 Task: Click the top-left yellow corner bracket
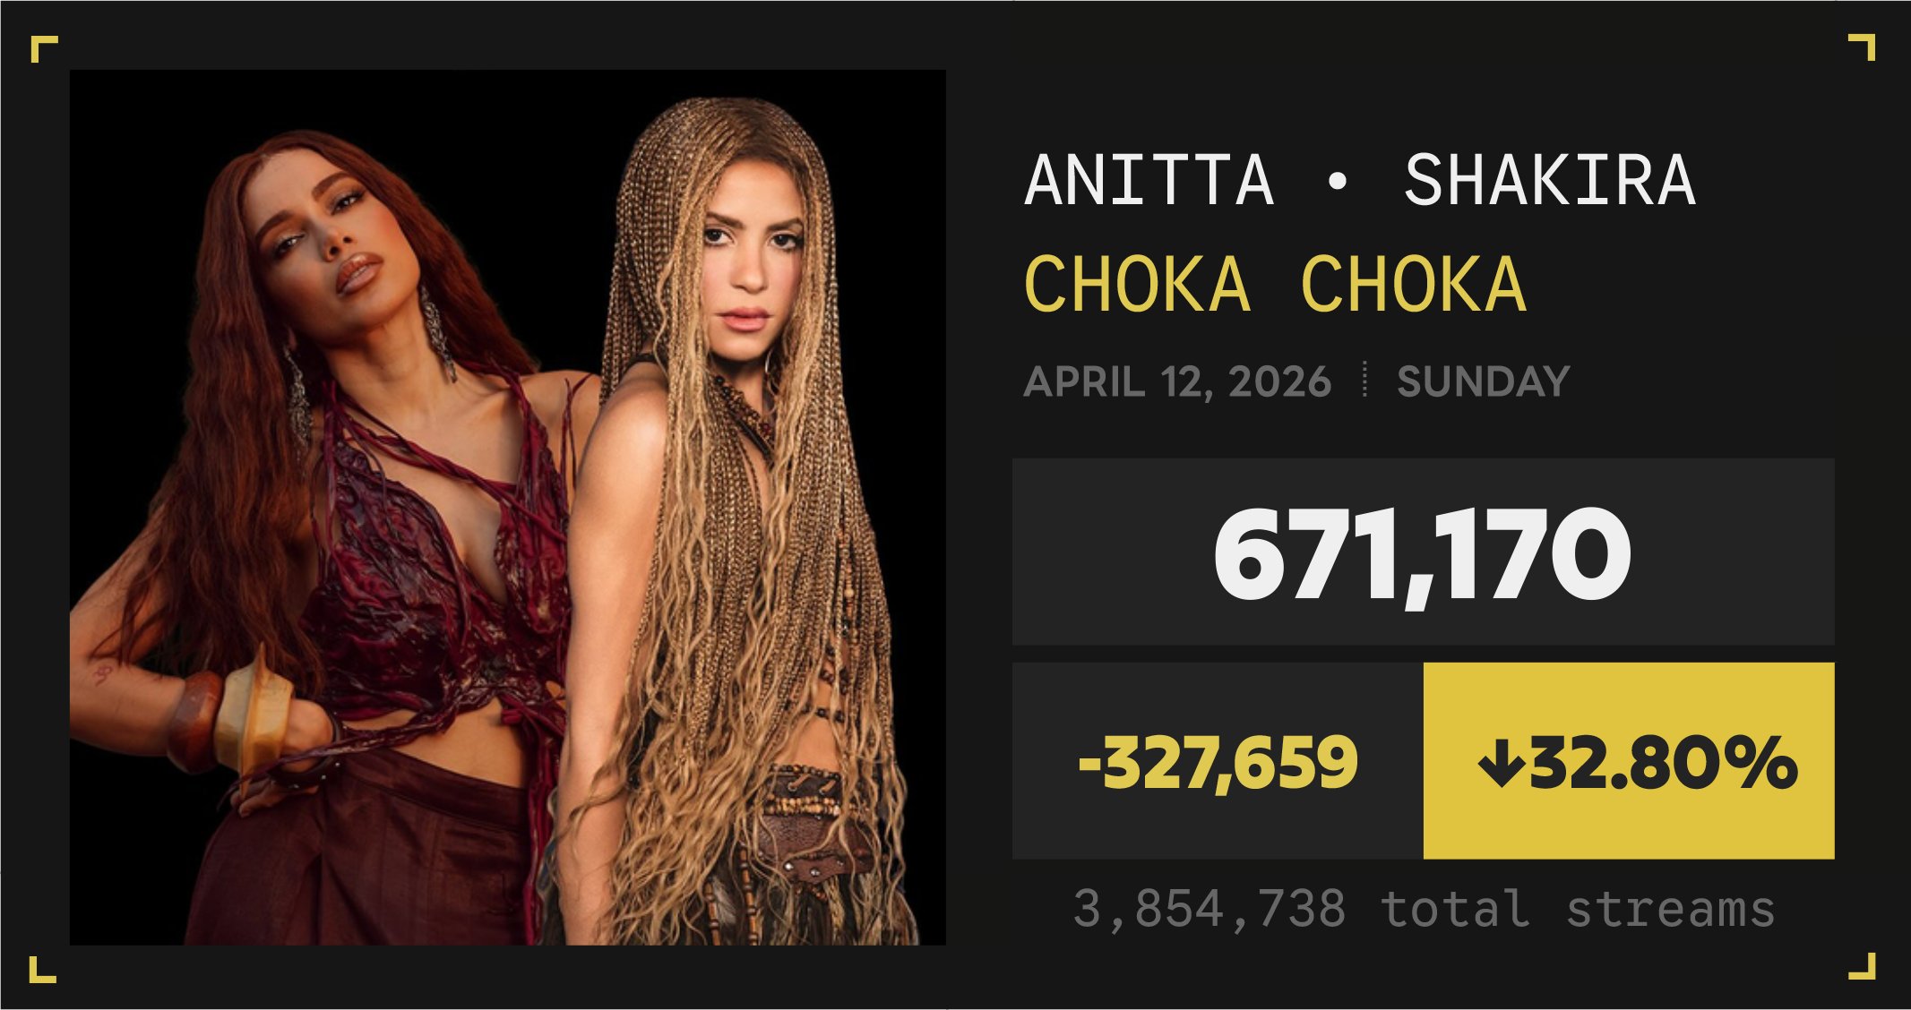click(41, 47)
